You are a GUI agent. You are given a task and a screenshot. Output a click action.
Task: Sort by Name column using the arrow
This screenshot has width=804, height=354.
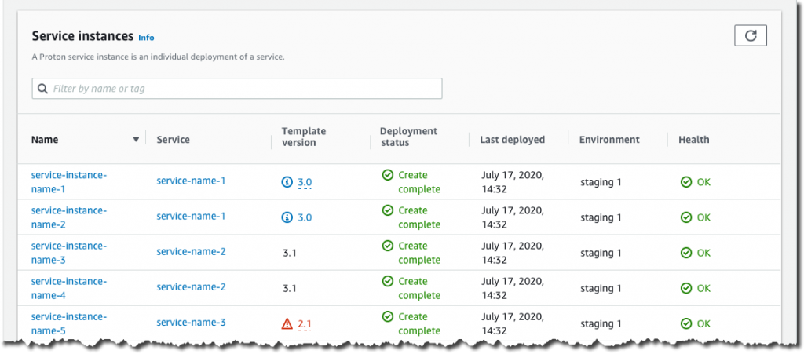[x=136, y=140]
